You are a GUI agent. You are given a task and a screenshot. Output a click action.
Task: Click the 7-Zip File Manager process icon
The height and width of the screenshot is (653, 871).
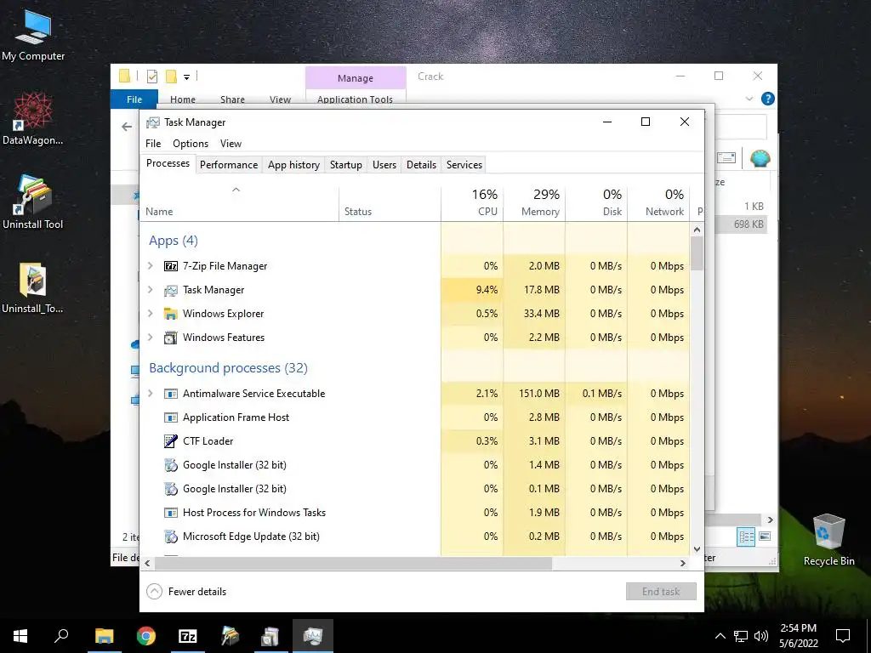coord(170,266)
